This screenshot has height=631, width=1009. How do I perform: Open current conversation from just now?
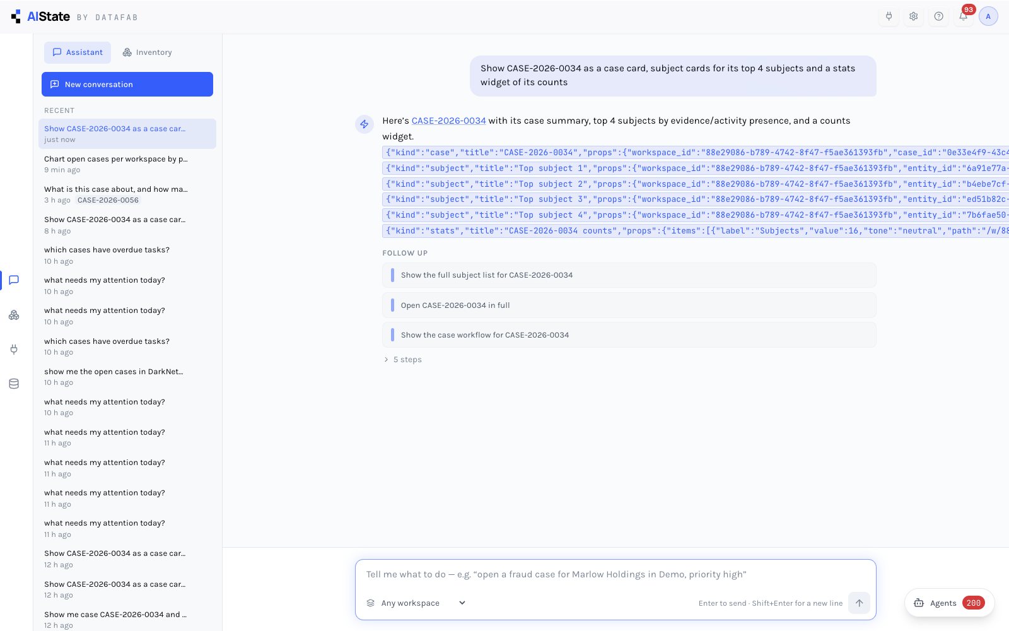point(127,134)
